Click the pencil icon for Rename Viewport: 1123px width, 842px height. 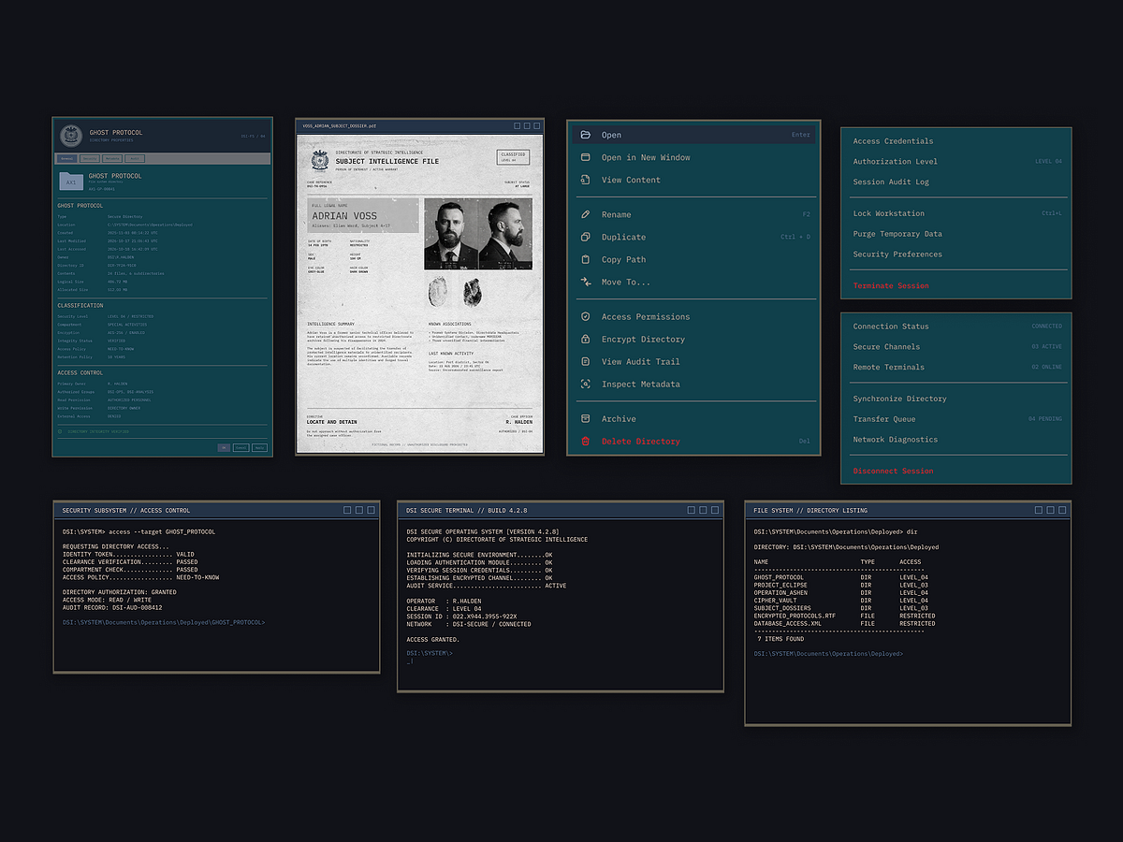(586, 214)
